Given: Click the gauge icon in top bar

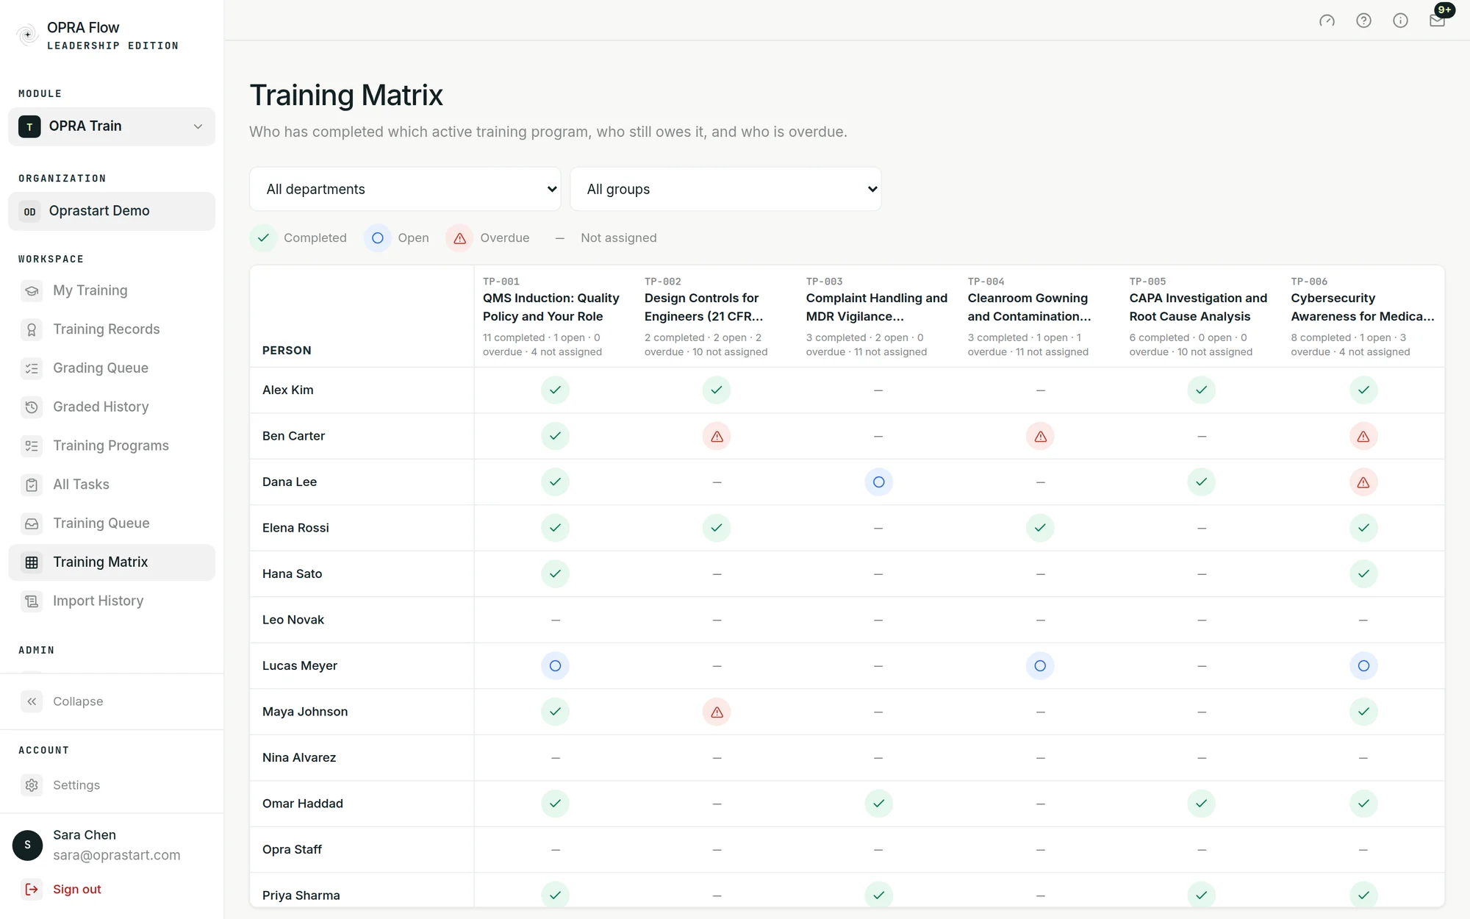Looking at the screenshot, I should [x=1327, y=21].
